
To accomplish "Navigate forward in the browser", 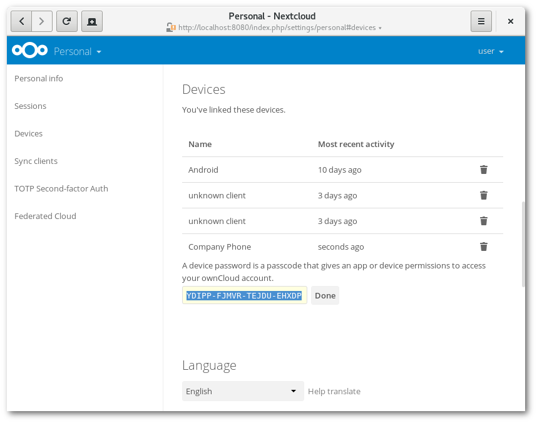I will 42,21.
